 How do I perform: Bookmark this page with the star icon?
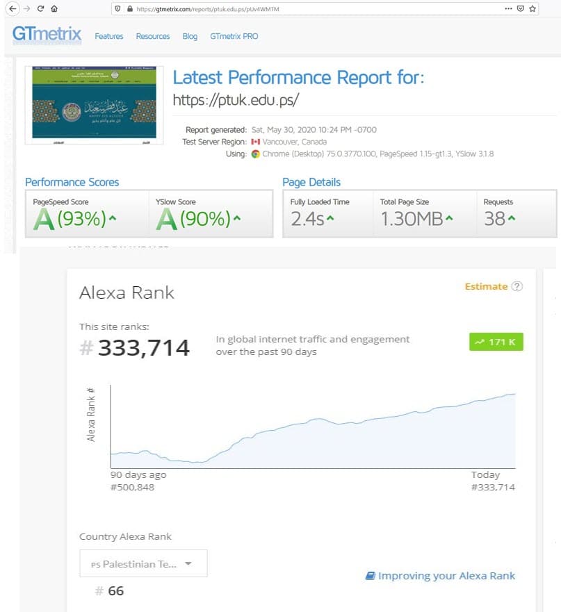pyautogui.click(x=533, y=9)
